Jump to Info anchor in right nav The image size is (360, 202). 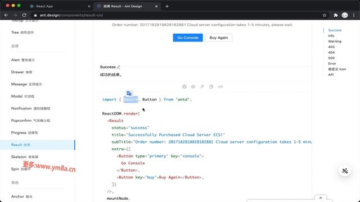331,36
